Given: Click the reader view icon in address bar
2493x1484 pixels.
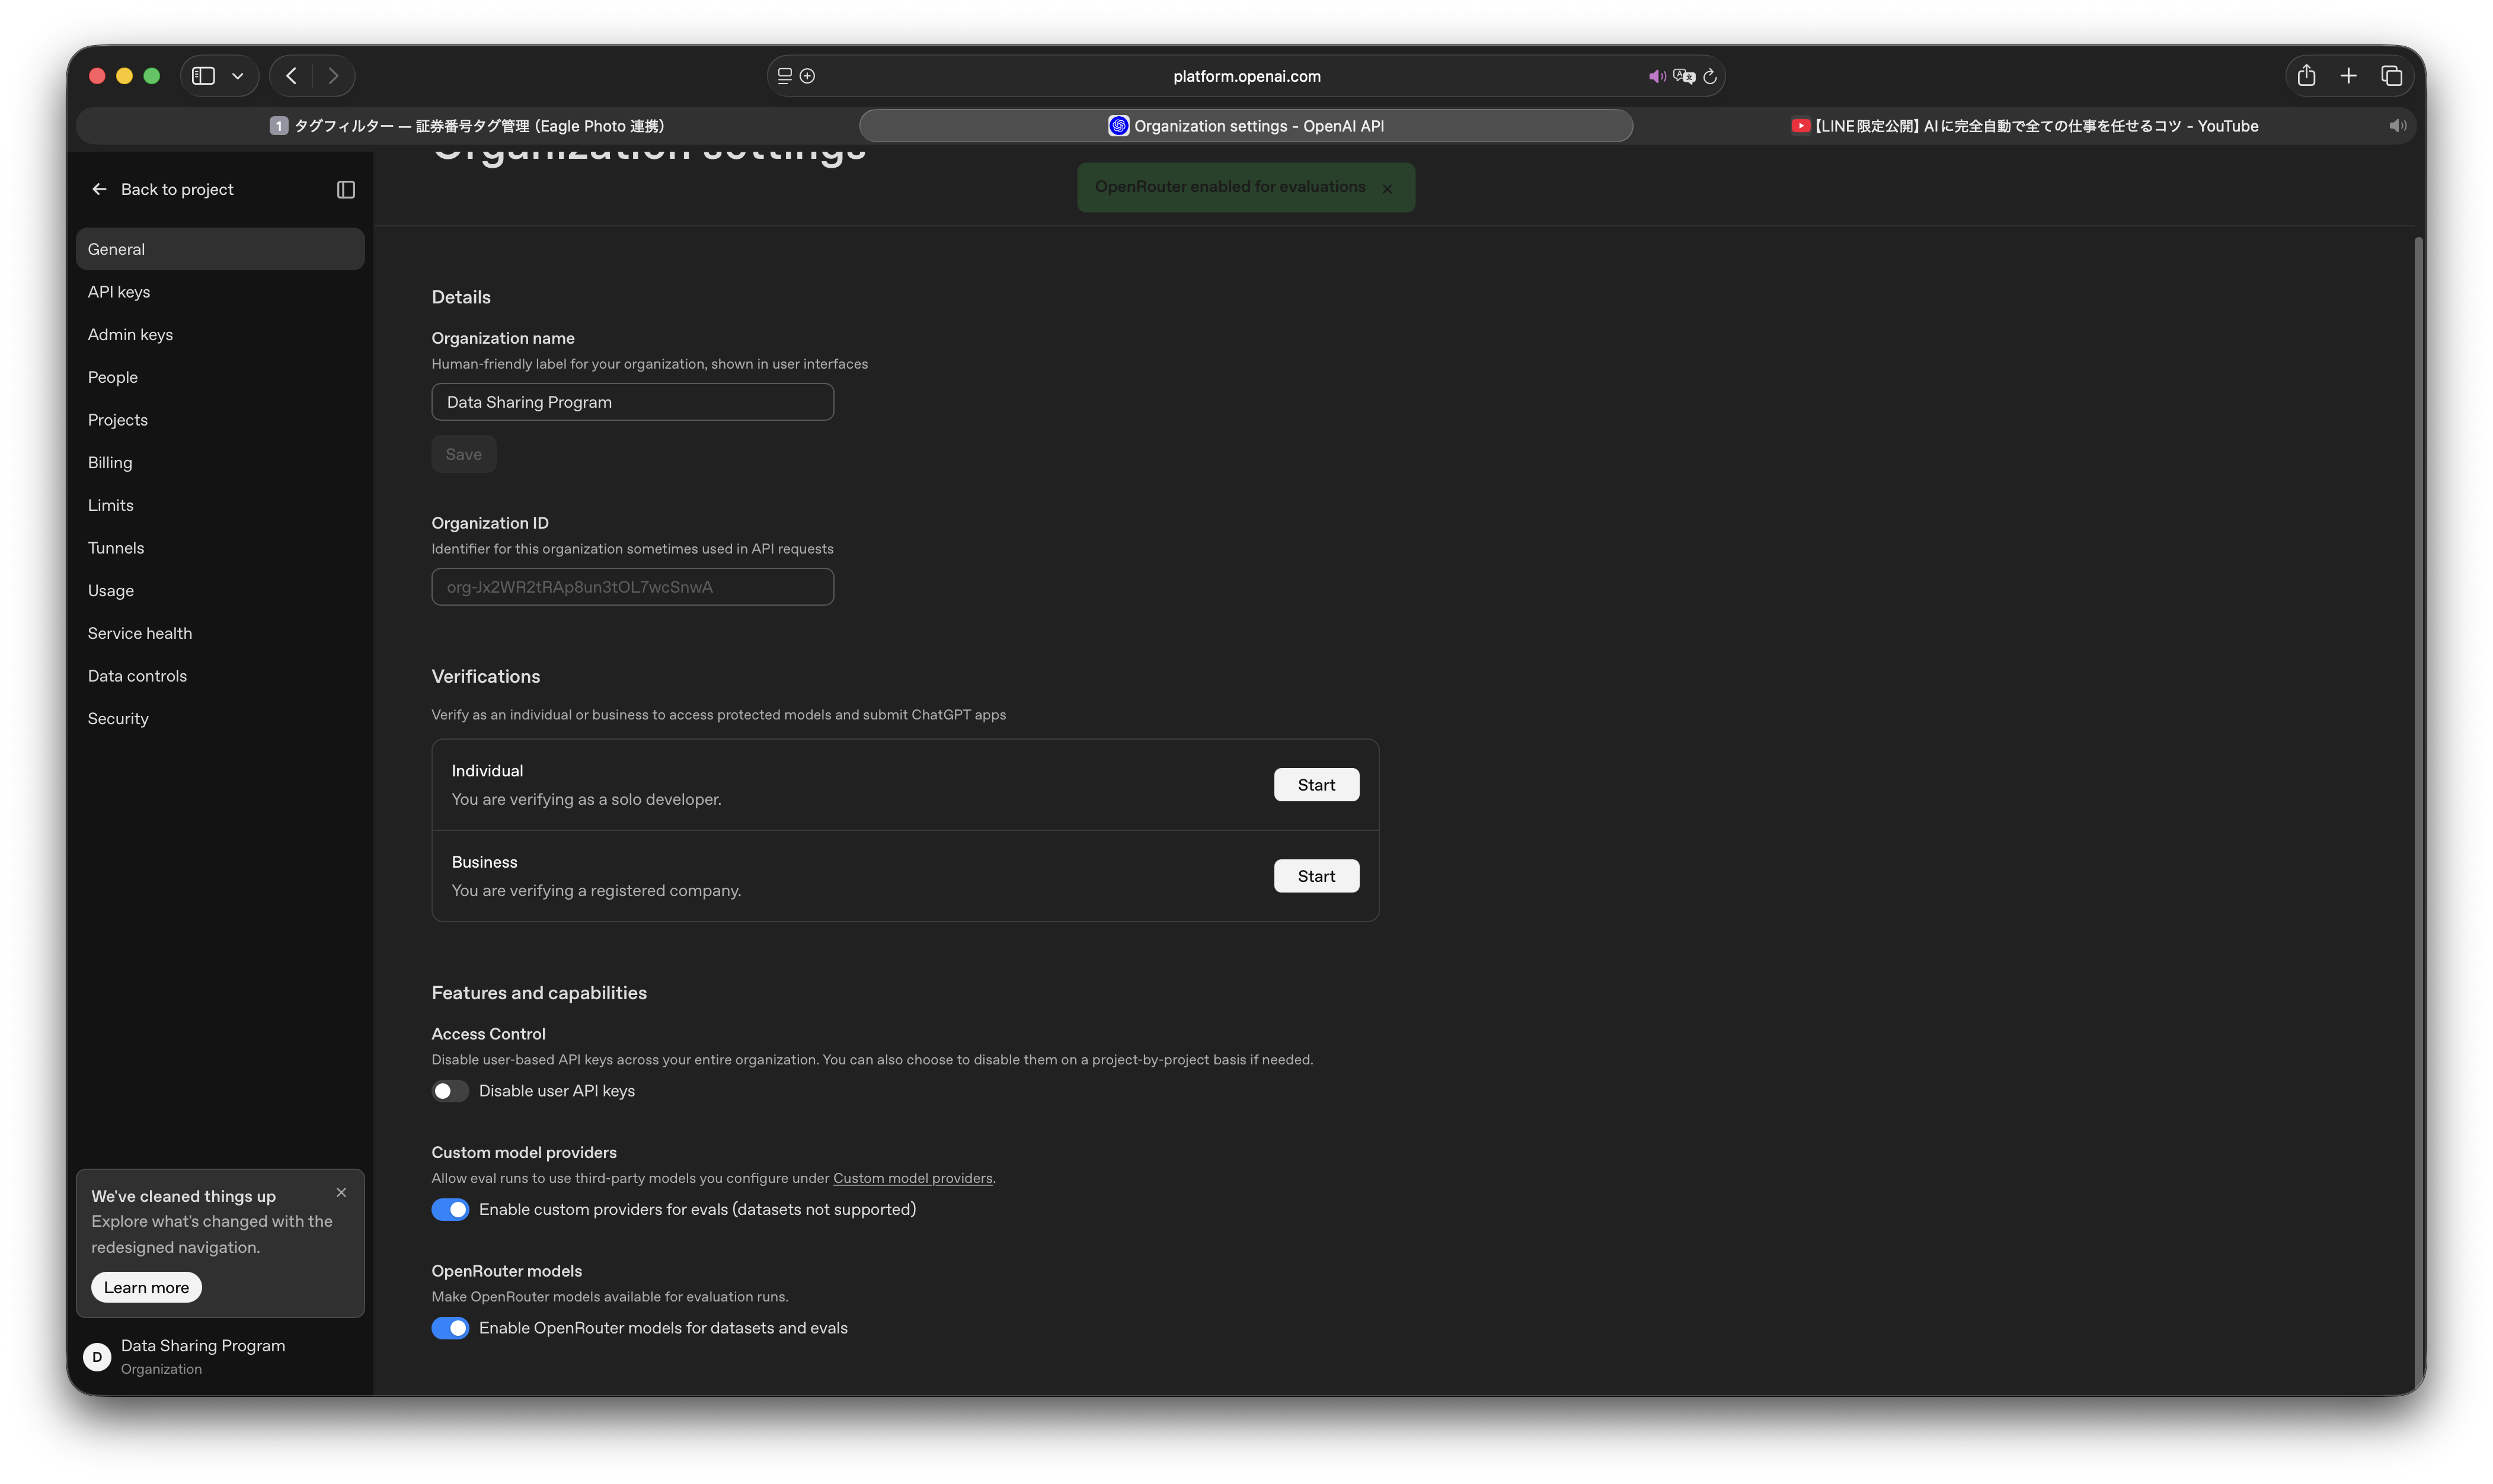Looking at the screenshot, I should [x=785, y=76].
